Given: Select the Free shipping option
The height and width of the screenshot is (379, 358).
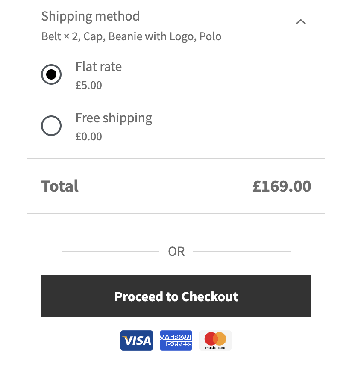Looking at the screenshot, I should point(51,125).
